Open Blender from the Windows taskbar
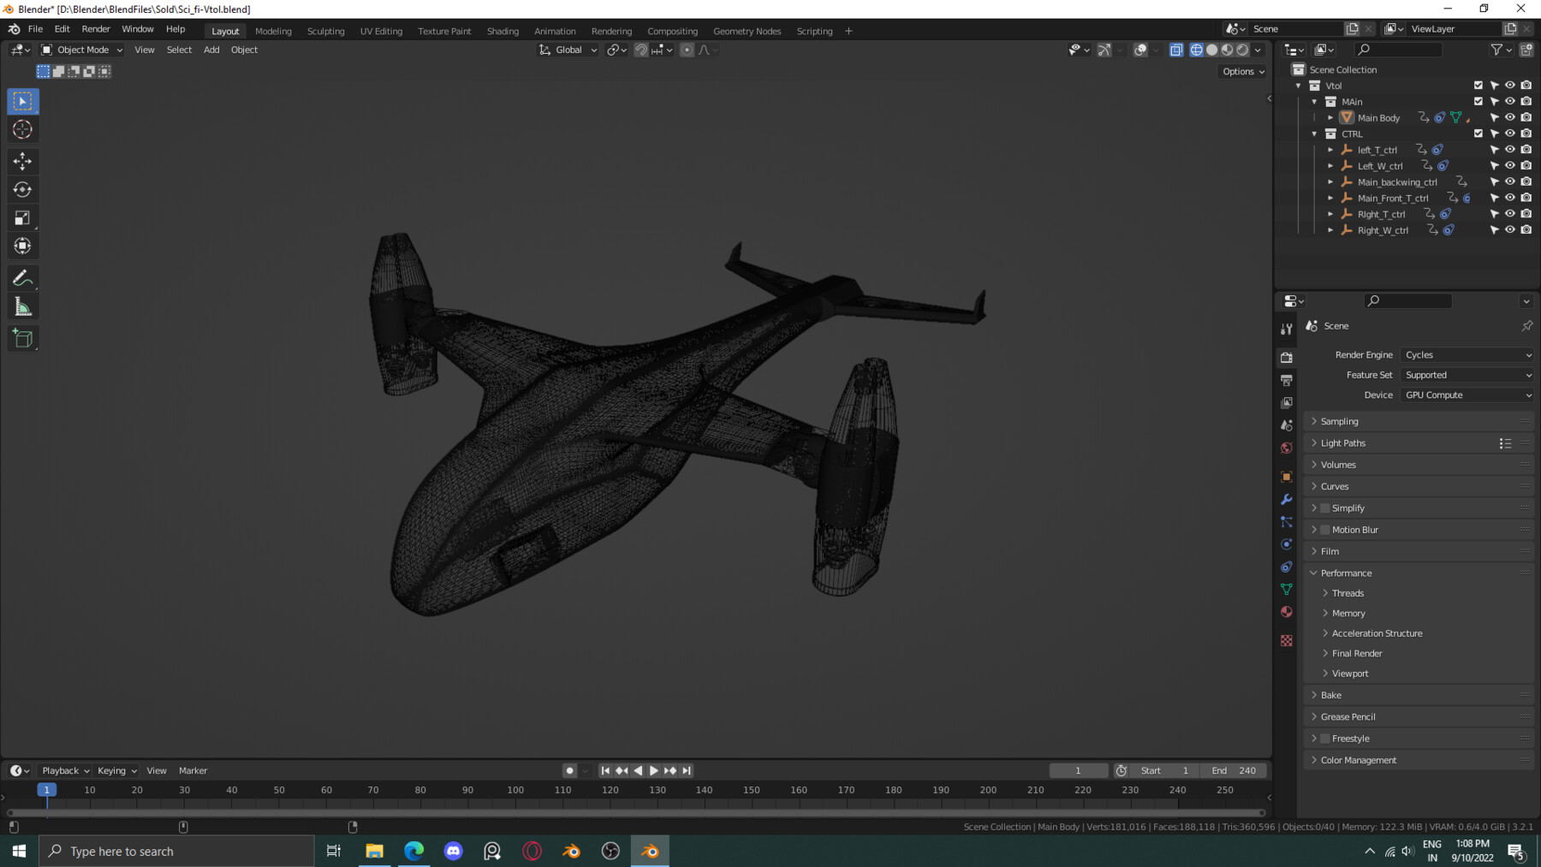Screen dimensions: 1541x867 click(650, 851)
